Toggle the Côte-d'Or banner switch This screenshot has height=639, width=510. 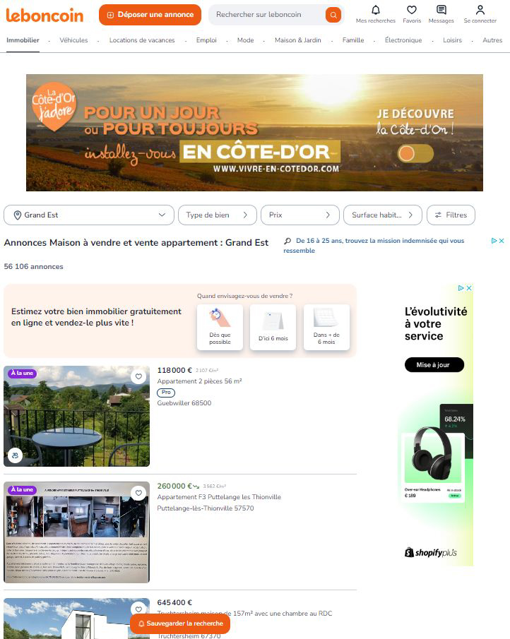[x=415, y=154]
